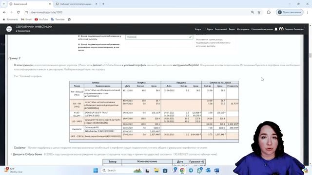Go forward in browser history
The image size is (312, 175).
(x=11, y=12)
